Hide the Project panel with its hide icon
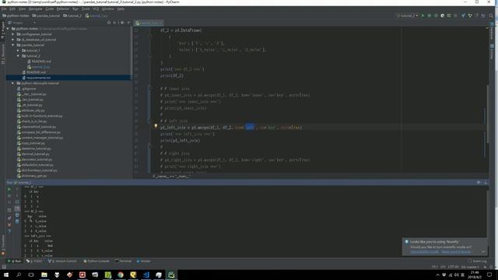Image resolution: width=498 pixels, height=280 pixels. [x=129, y=23]
